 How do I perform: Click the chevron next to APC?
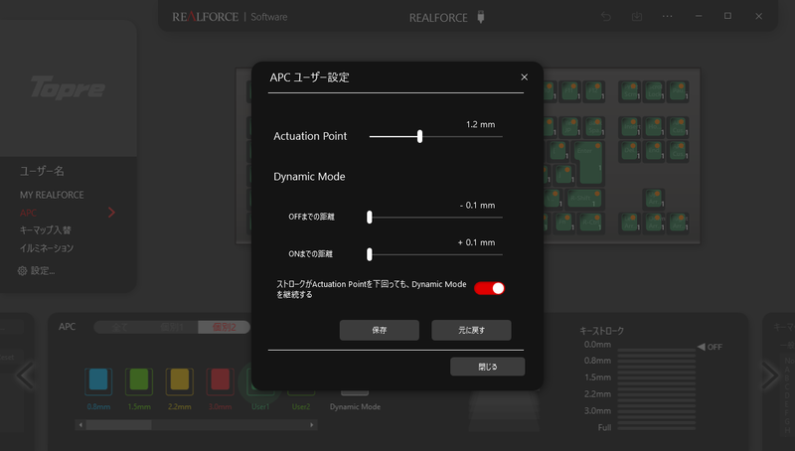(111, 213)
